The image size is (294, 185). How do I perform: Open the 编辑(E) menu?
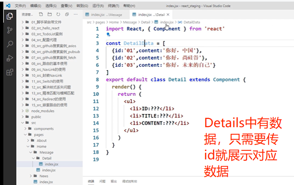coord(36,6)
